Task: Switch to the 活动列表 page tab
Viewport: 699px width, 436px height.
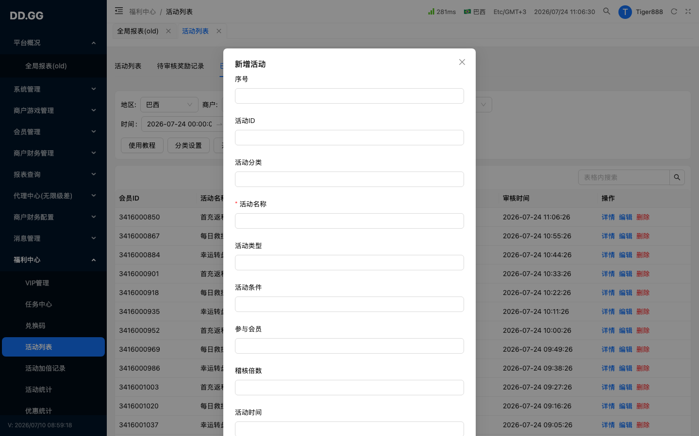Action: click(x=195, y=31)
